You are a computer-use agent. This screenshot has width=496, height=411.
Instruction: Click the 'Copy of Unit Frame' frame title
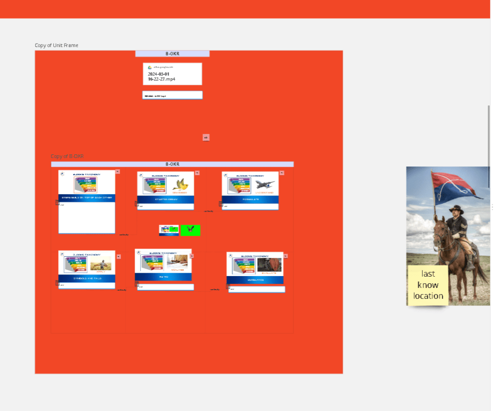coord(56,45)
